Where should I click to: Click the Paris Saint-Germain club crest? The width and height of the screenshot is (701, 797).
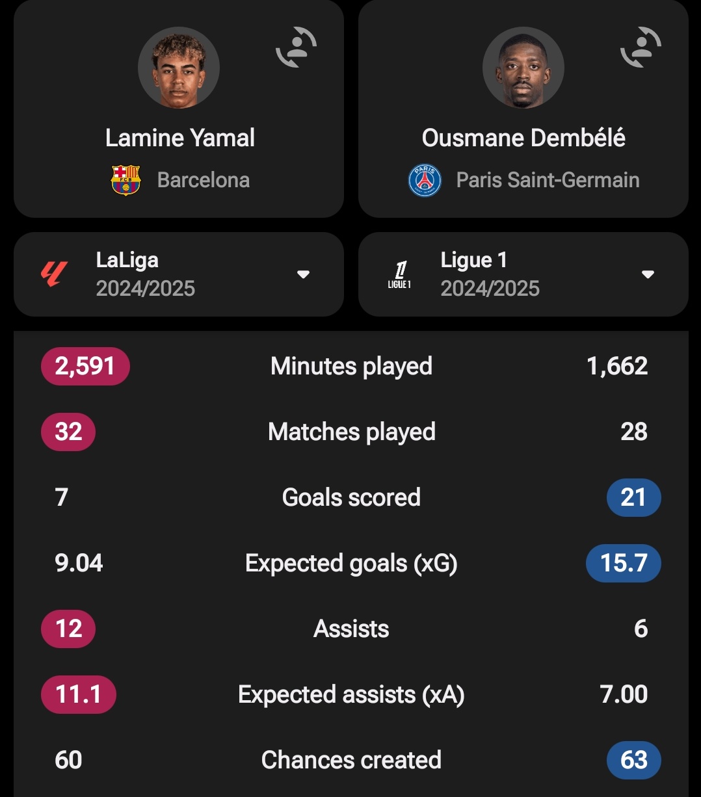[425, 180]
